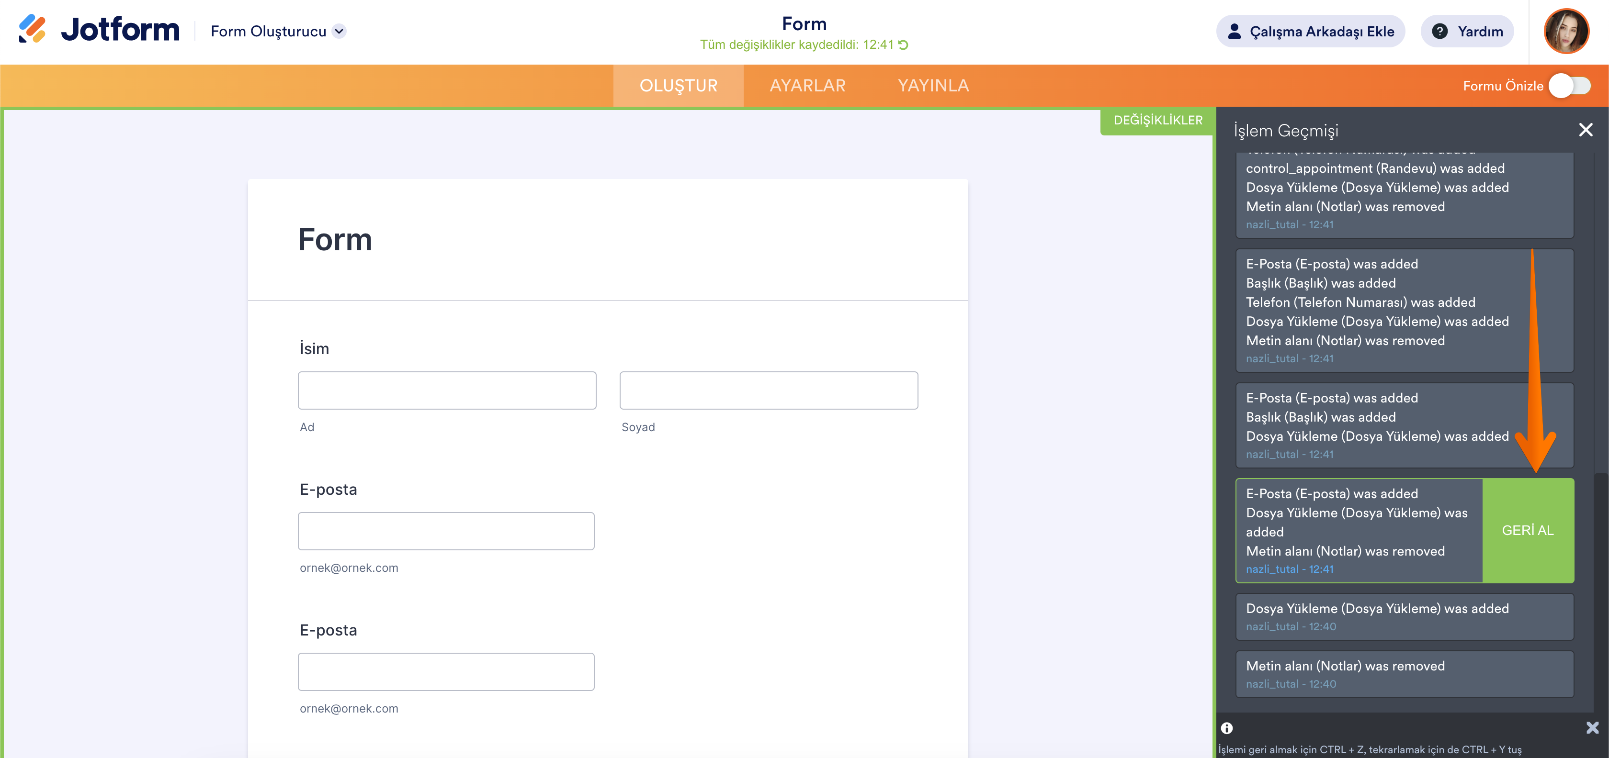Click the DEĞİŞİKLİKLER button
Viewport: 1609px width, 758px height.
[x=1157, y=120]
